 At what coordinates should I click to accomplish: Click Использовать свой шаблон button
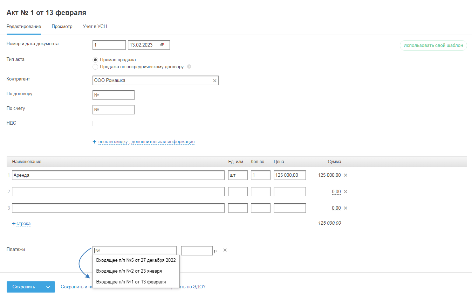(x=433, y=45)
